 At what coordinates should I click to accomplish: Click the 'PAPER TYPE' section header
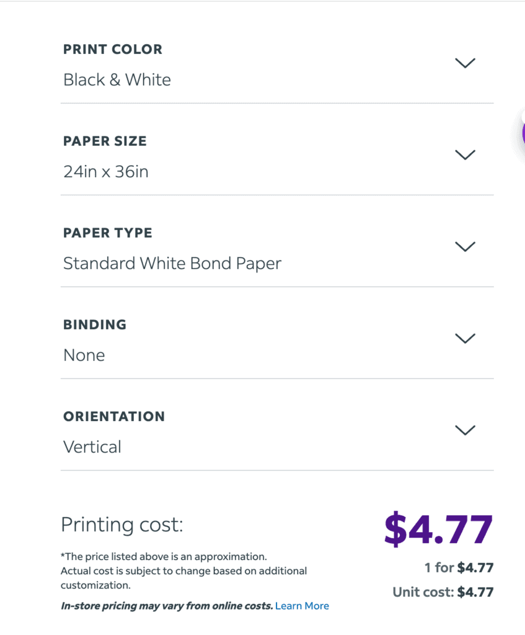[x=107, y=233]
